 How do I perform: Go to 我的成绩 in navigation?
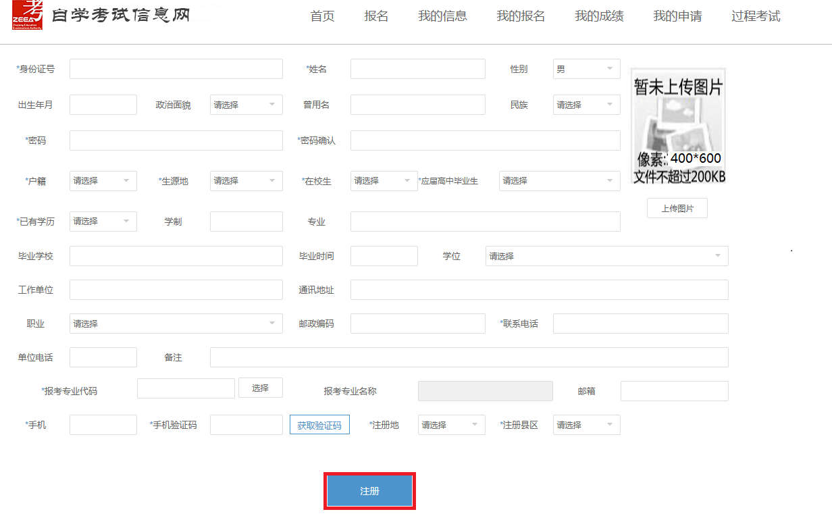[599, 16]
